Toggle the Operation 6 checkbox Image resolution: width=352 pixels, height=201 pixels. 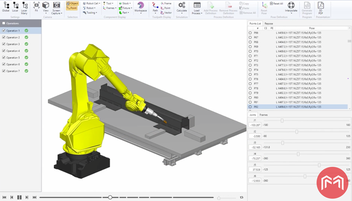4,64
